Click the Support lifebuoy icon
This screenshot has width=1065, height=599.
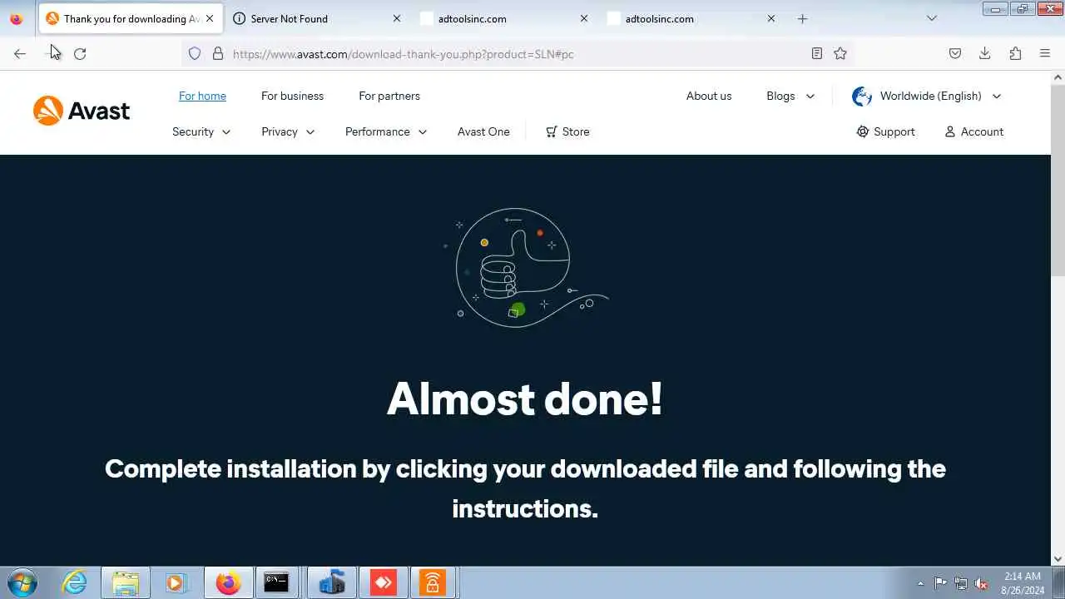coord(863,131)
